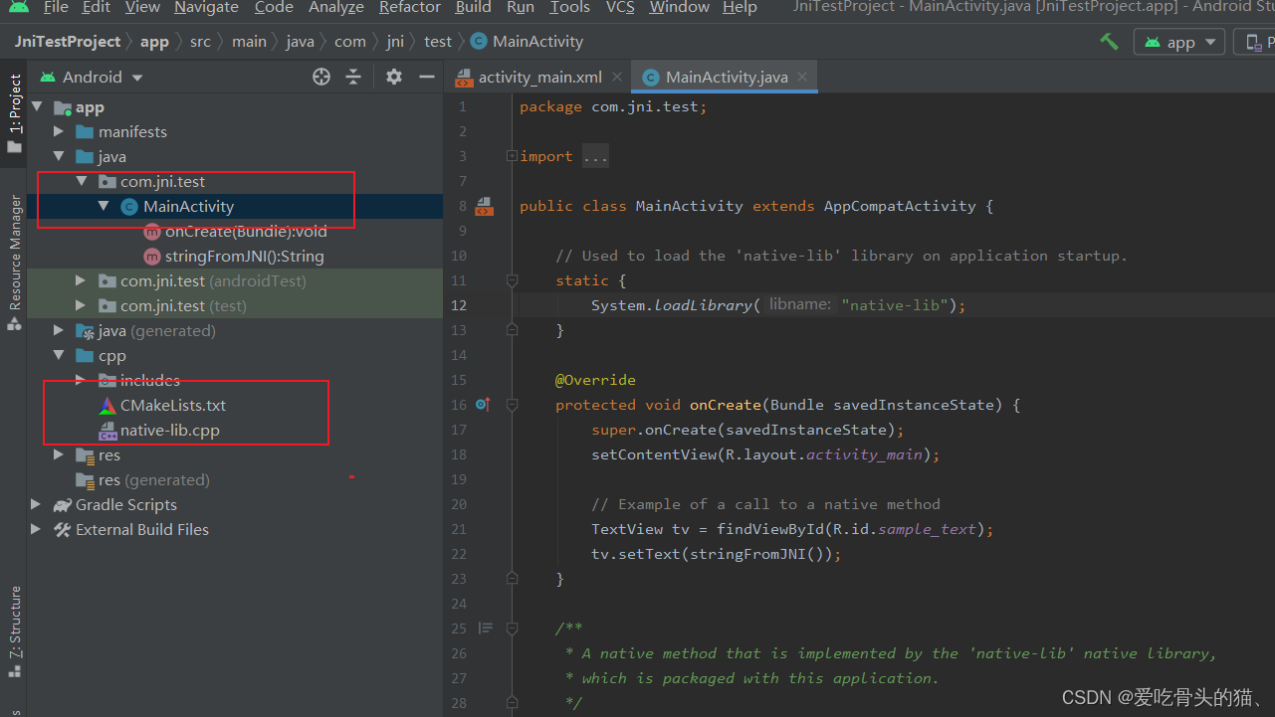
Task: Expand the res folder
Action: (59, 454)
